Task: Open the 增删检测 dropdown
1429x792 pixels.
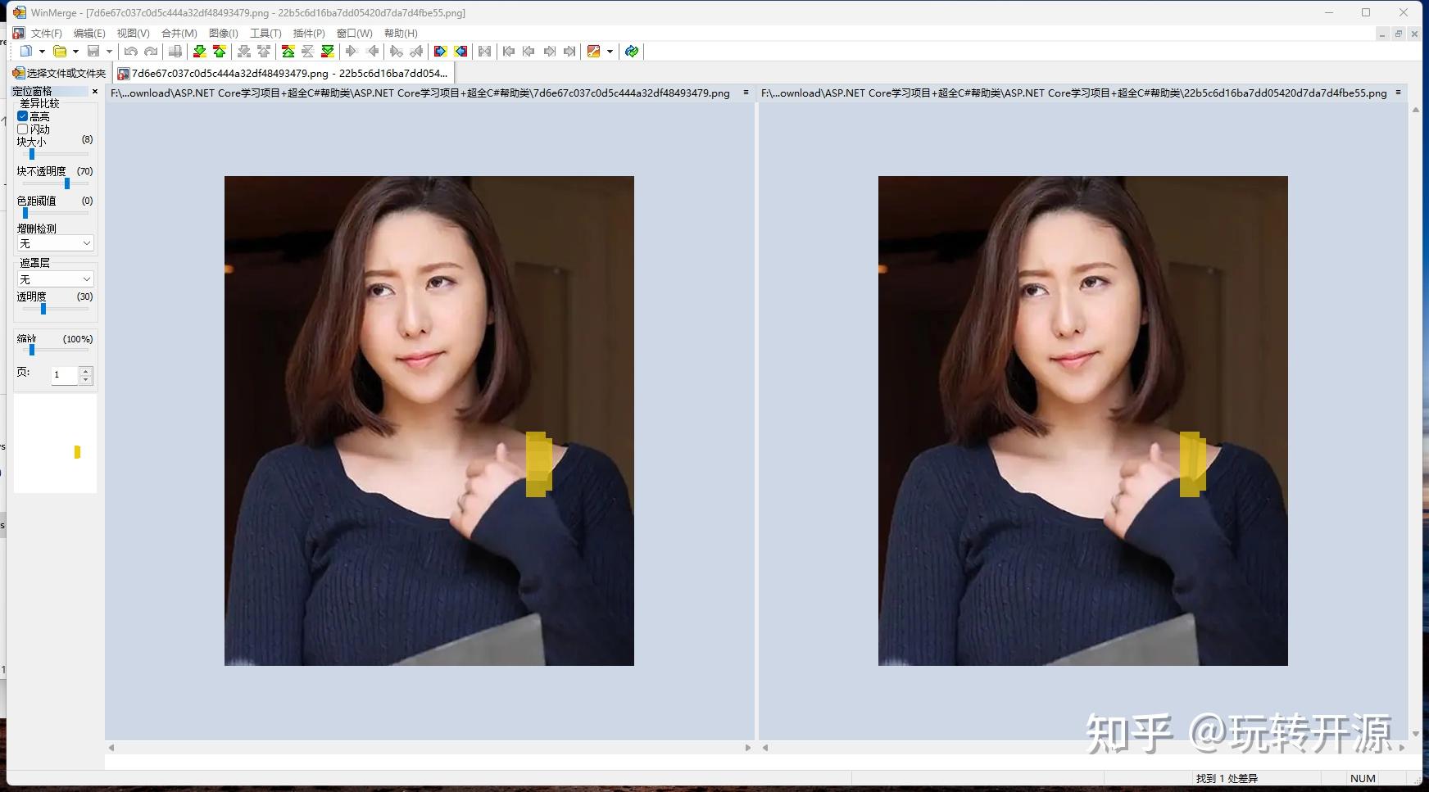Action: pyautogui.click(x=56, y=243)
